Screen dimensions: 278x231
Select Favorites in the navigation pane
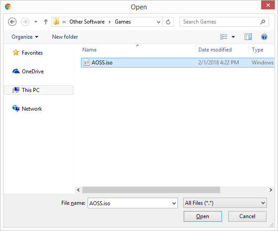[32, 53]
